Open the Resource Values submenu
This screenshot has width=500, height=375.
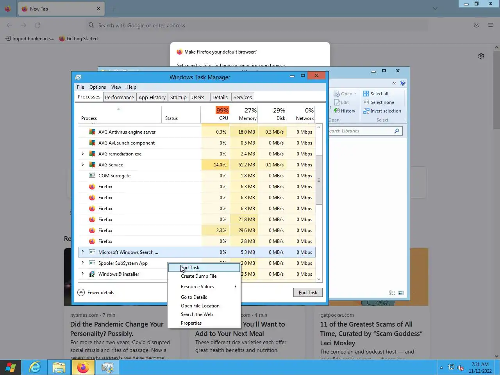[204, 287]
